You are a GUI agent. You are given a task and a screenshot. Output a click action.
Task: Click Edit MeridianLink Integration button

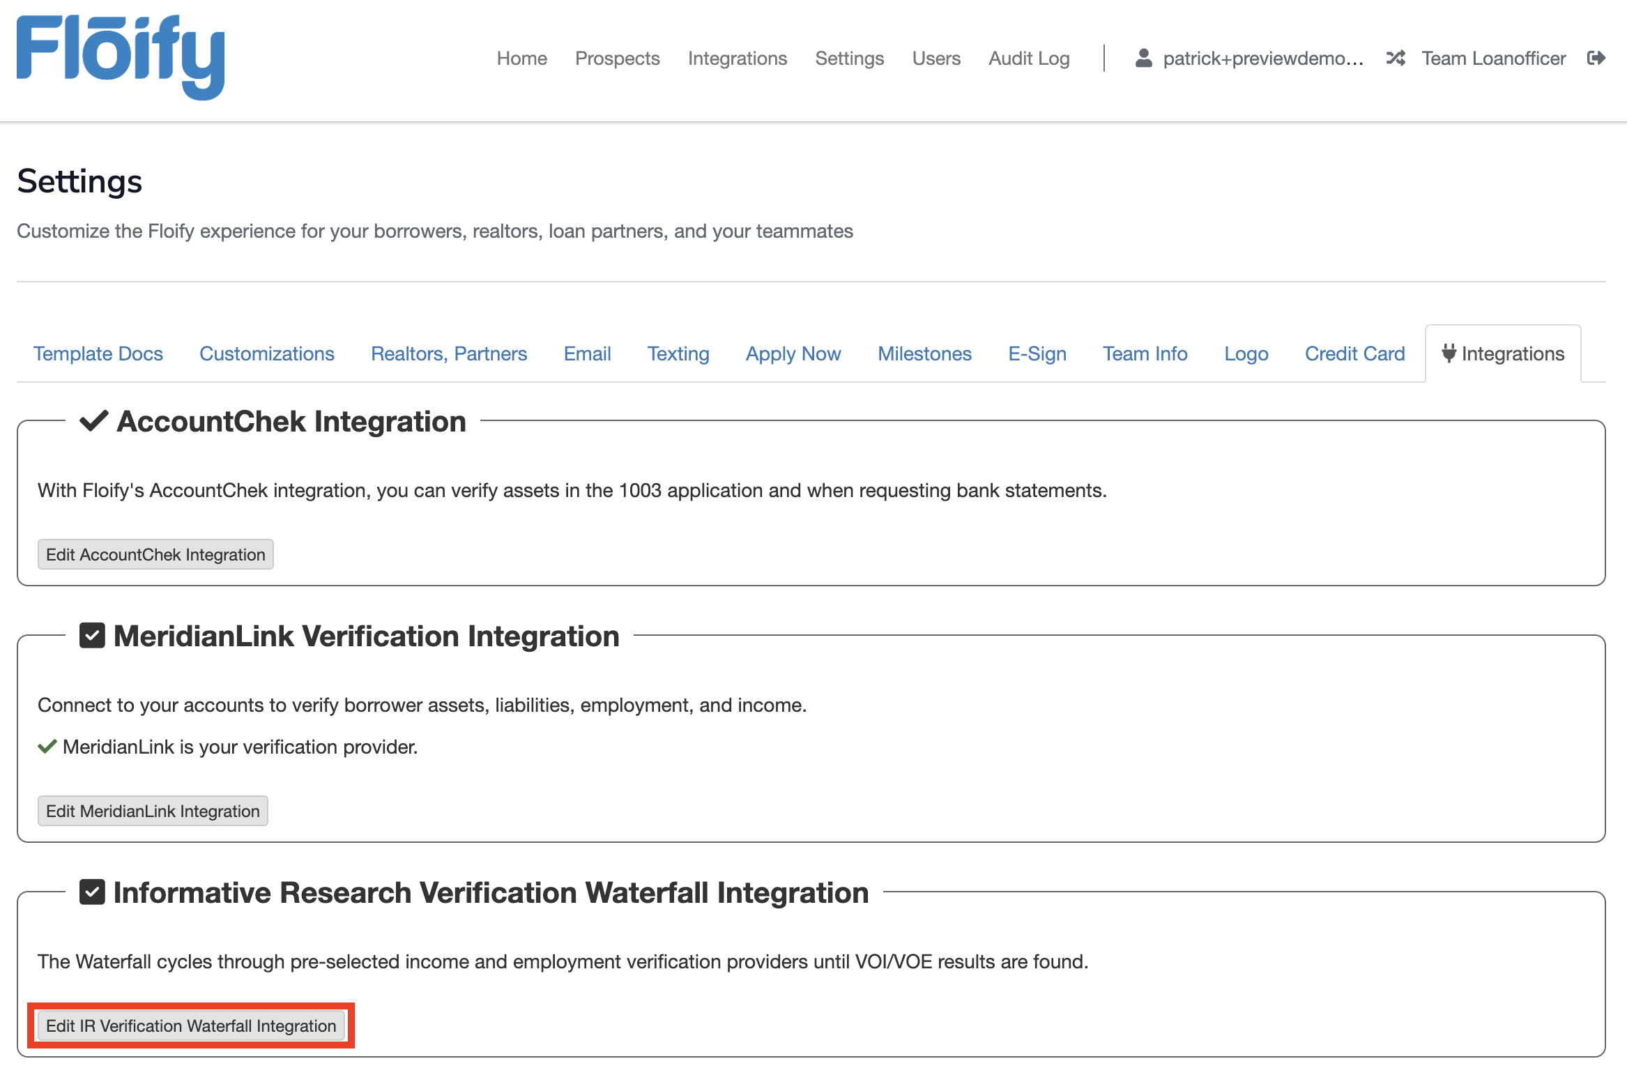click(x=153, y=811)
